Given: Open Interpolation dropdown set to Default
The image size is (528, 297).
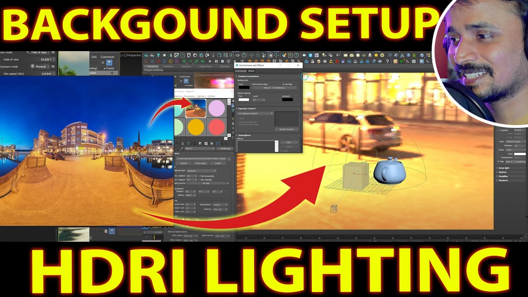Looking at the screenshot, I should pyautogui.click(x=220, y=205).
